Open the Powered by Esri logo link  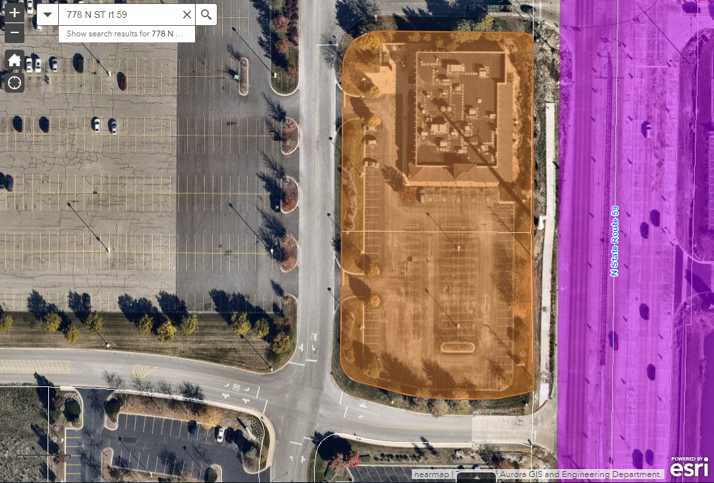pos(690,466)
